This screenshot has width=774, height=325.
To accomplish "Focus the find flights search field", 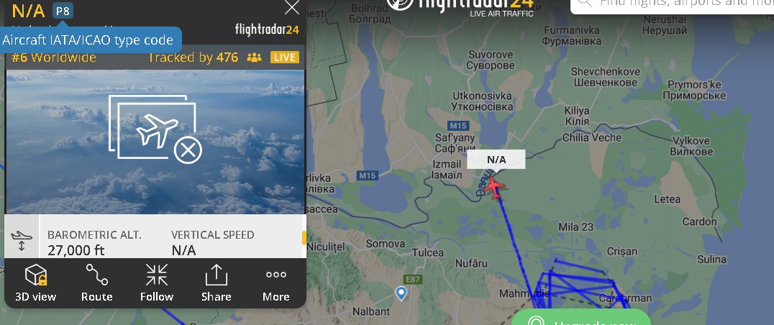I will click(673, 3).
